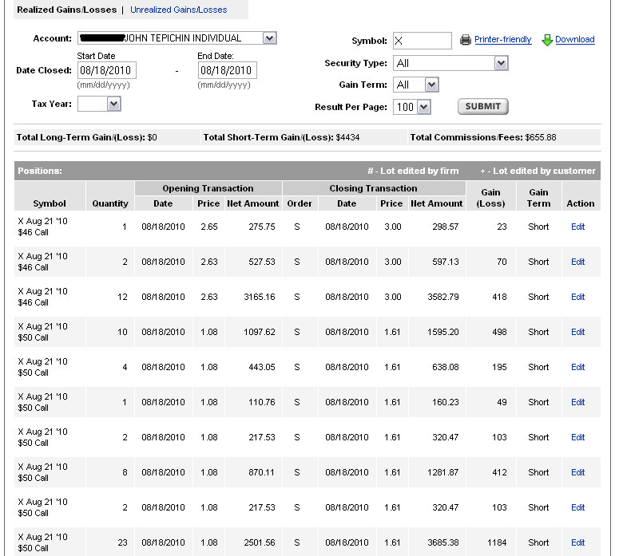Edit the lot with gain of 23
619x556 pixels.
pyautogui.click(x=577, y=227)
